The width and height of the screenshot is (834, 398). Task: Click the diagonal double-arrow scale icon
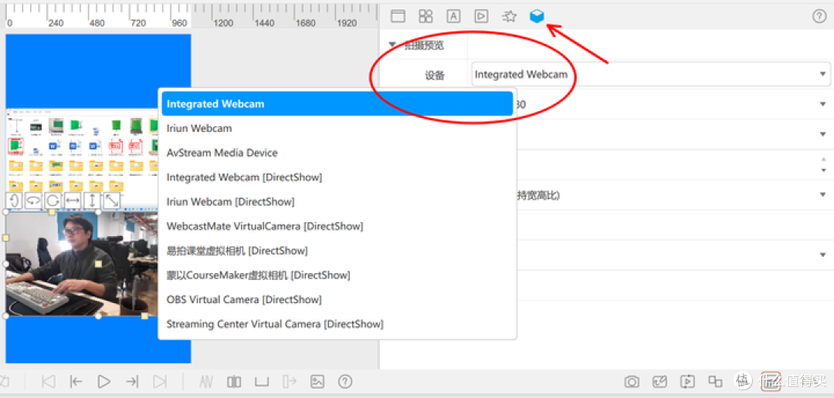[112, 201]
